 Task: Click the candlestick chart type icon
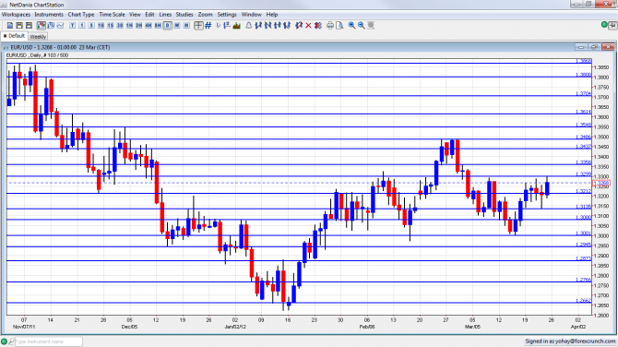tap(42, 25)
